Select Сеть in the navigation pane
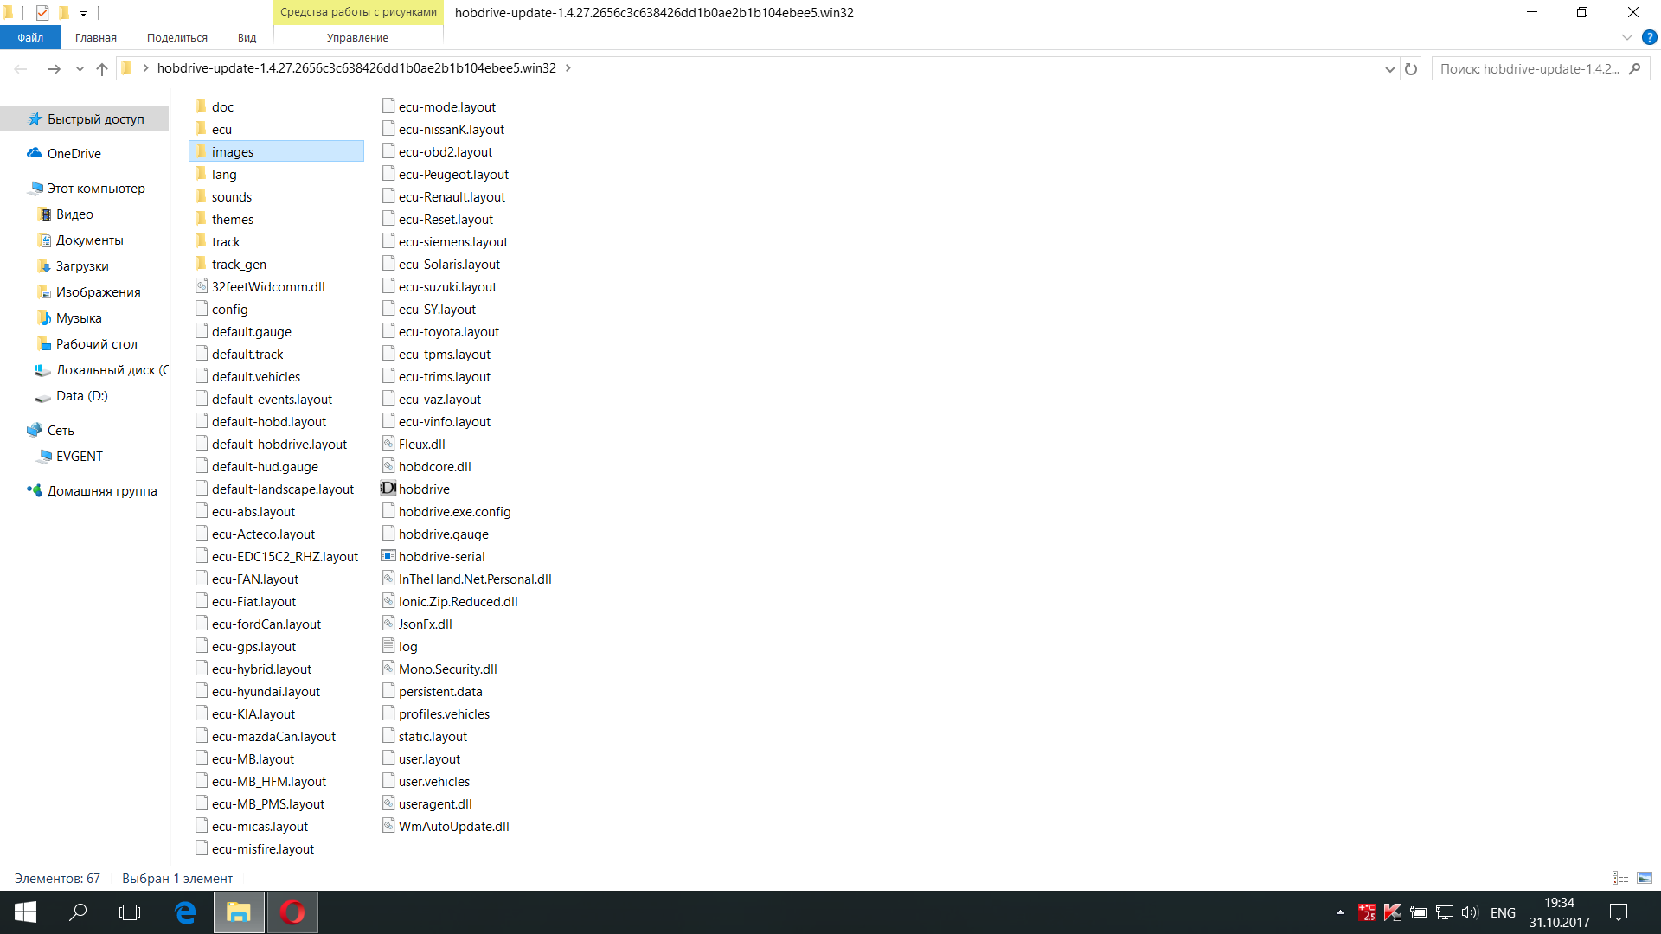This screenshot has height=934, width=1661. pyautogui.click(x=61, y=430)
